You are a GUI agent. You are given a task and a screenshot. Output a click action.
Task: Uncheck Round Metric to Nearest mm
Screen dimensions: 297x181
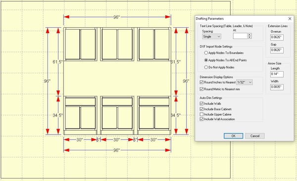point(201,89)
